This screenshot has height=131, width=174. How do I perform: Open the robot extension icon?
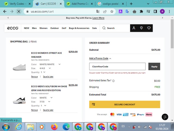pos(134,11)
